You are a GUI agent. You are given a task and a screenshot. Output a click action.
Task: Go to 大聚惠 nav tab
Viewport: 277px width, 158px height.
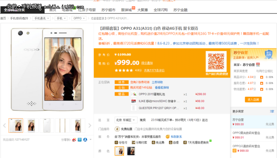click(x=143, y=10)
